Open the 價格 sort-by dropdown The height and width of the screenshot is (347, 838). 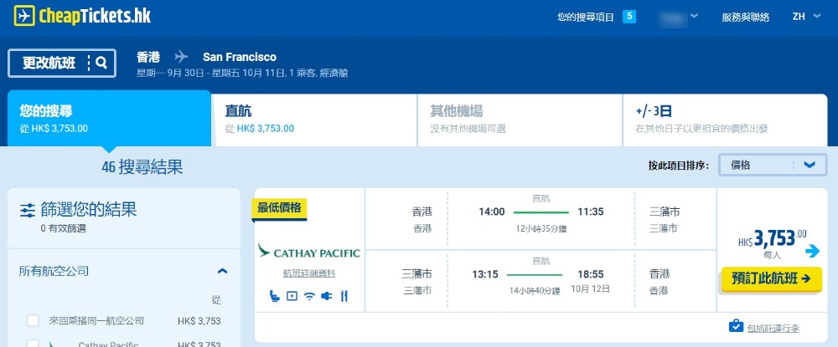(x=773, y=165)
